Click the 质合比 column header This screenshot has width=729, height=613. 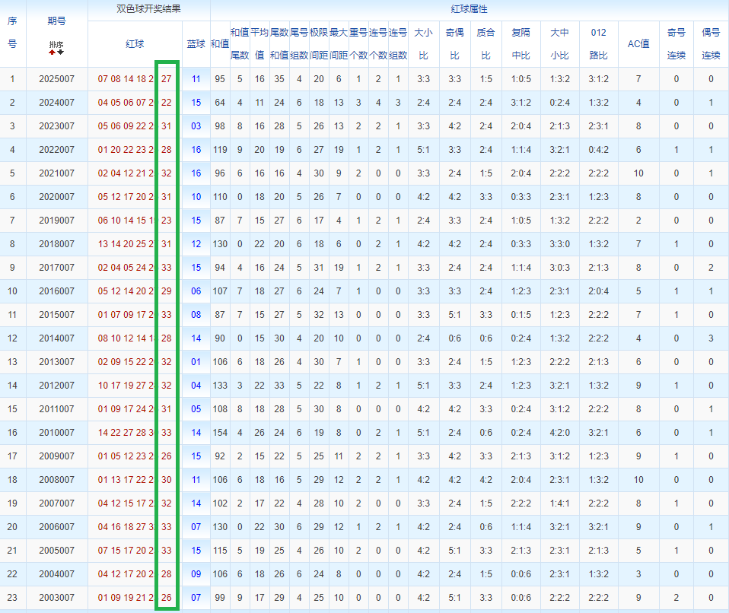click(485, 44)
